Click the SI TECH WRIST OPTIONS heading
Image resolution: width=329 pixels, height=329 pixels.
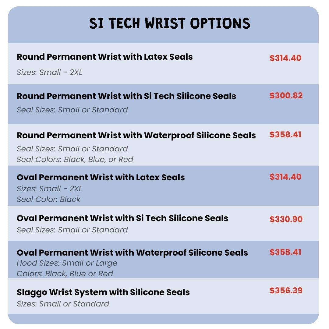click(170, 23)
